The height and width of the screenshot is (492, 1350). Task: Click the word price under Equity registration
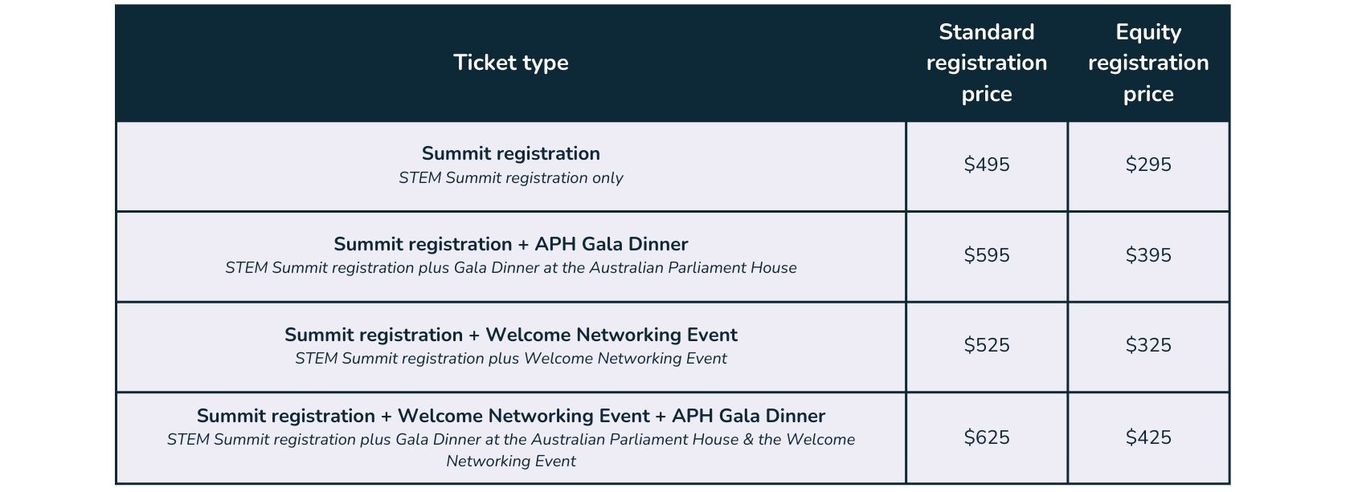pyautogui.click(x=1148, y=94)
